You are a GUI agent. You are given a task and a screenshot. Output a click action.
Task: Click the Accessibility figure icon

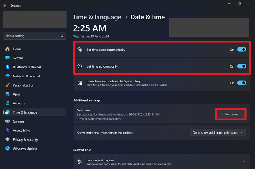[x=7, y=130]
